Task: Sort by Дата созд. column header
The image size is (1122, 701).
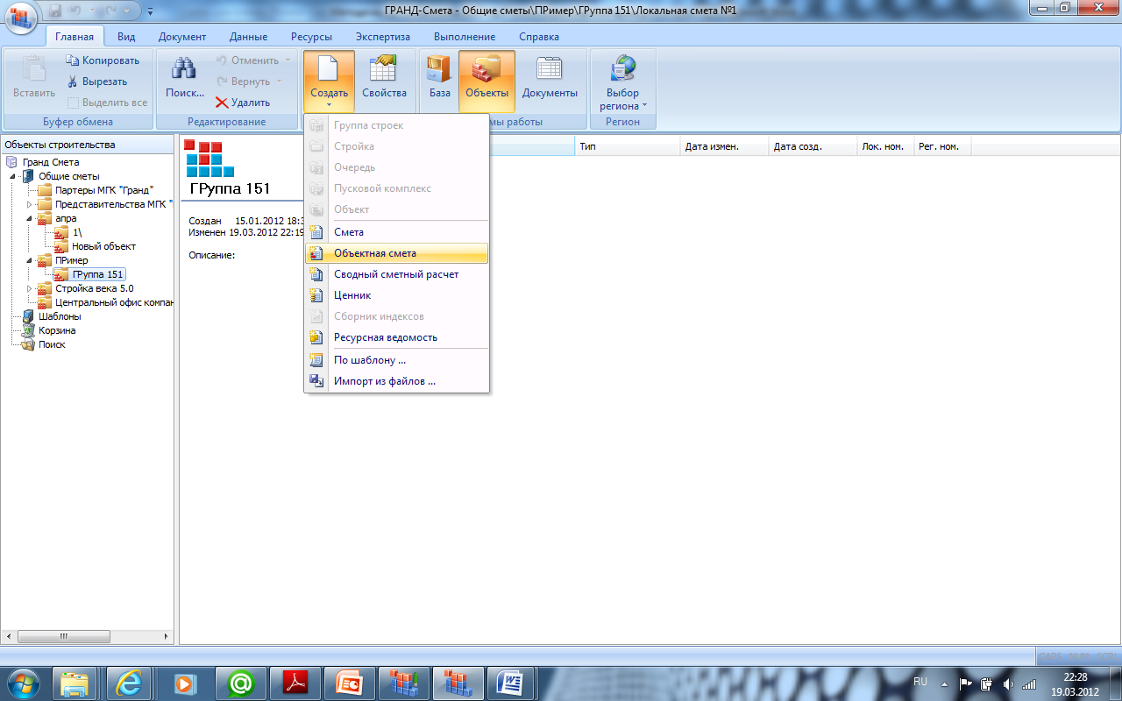Action: 813,146
